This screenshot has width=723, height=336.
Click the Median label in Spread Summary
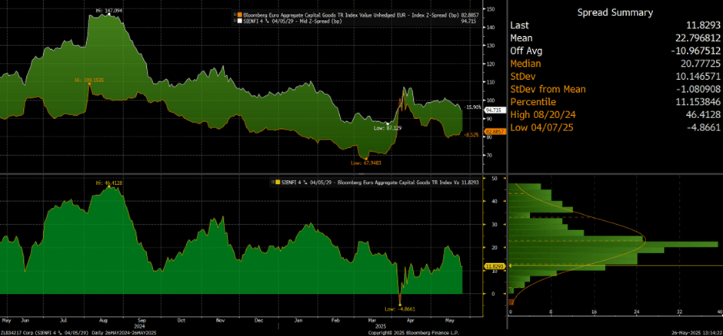coord(526,64)
